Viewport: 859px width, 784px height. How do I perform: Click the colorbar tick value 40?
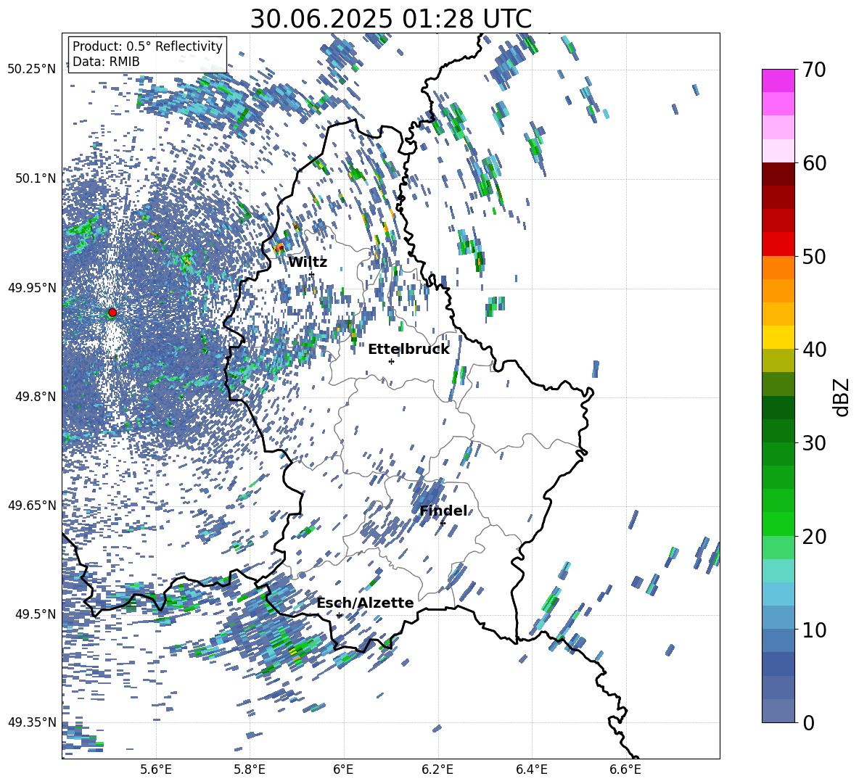tap(814, 350)
